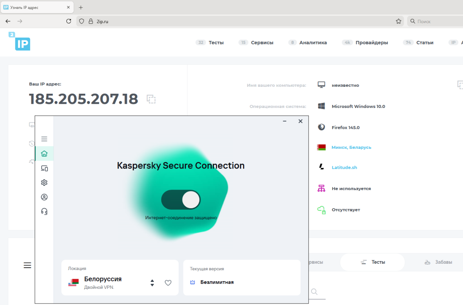Click search magnifier icon on 2ip page
The image size is (463, 305).
click(314, 292)
